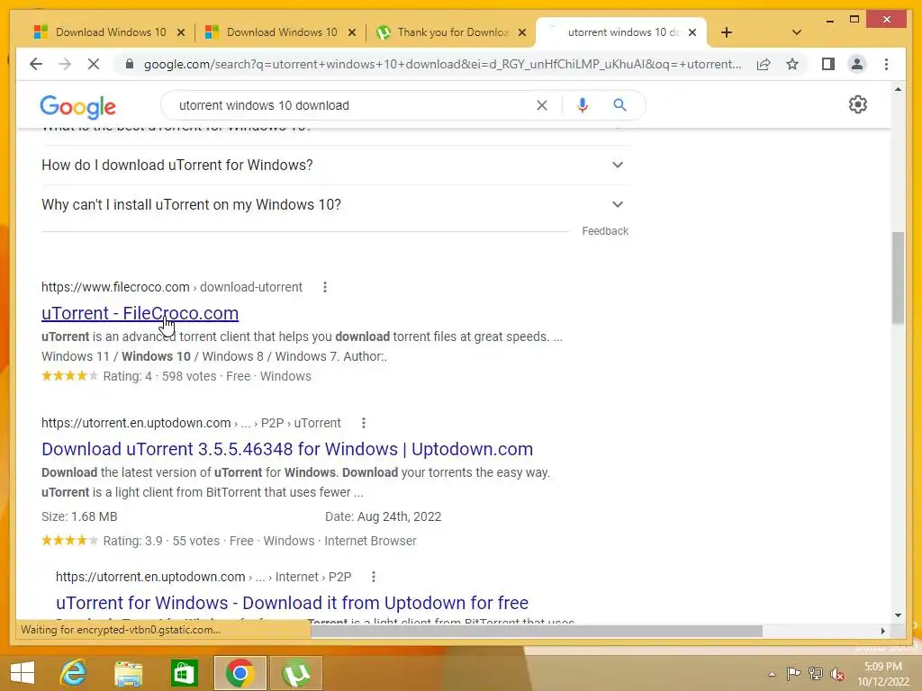Open Windows Store from taskbar
The width and height of the screenshot is (922, 691).
[184, 672]
